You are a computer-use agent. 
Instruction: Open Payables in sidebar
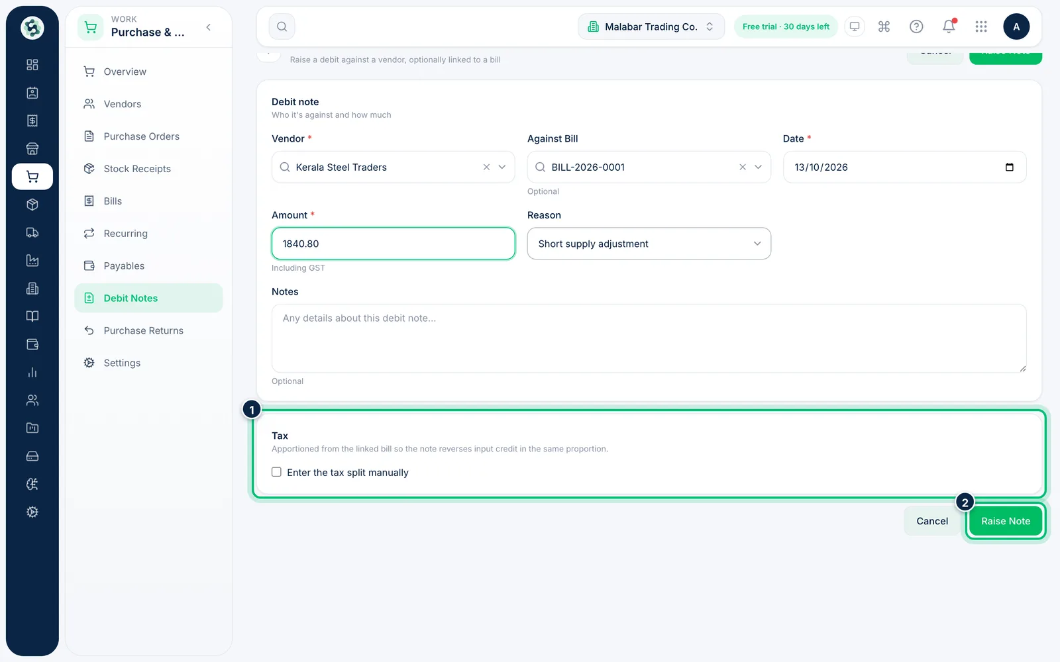(148, 265)
